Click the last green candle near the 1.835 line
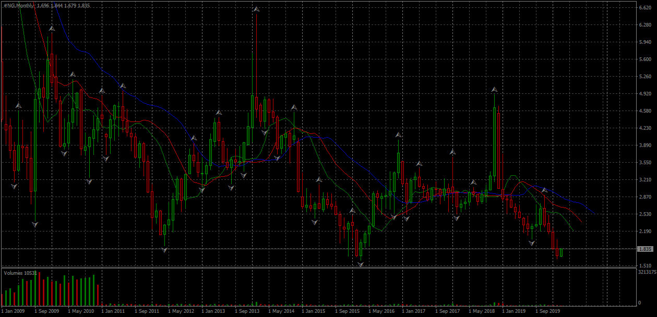 tap(562, 253)
